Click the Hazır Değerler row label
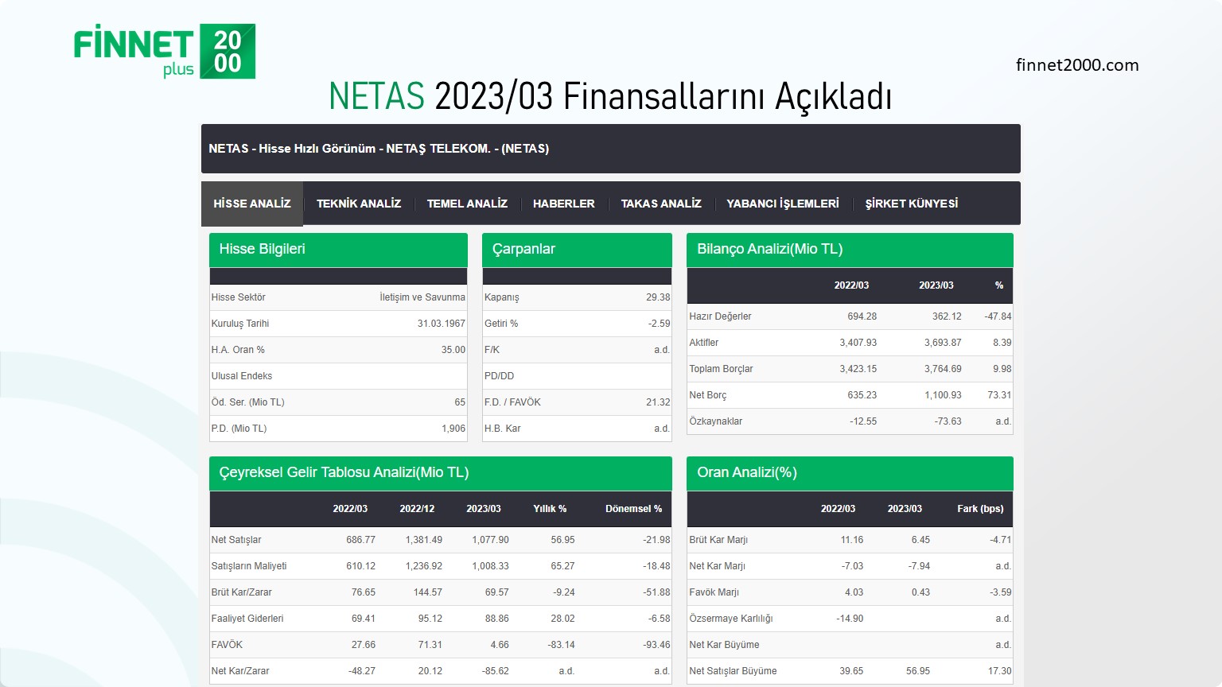The height and width of the screenshot is (687, 1222). [x=720, y=316]
